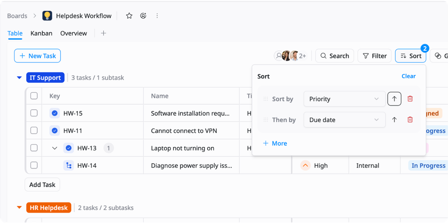Viewport: 448px width, 223px height.
Task: Click the subtask count badge on HW-13
Action: pyautogui.click(x=108, y=148)
